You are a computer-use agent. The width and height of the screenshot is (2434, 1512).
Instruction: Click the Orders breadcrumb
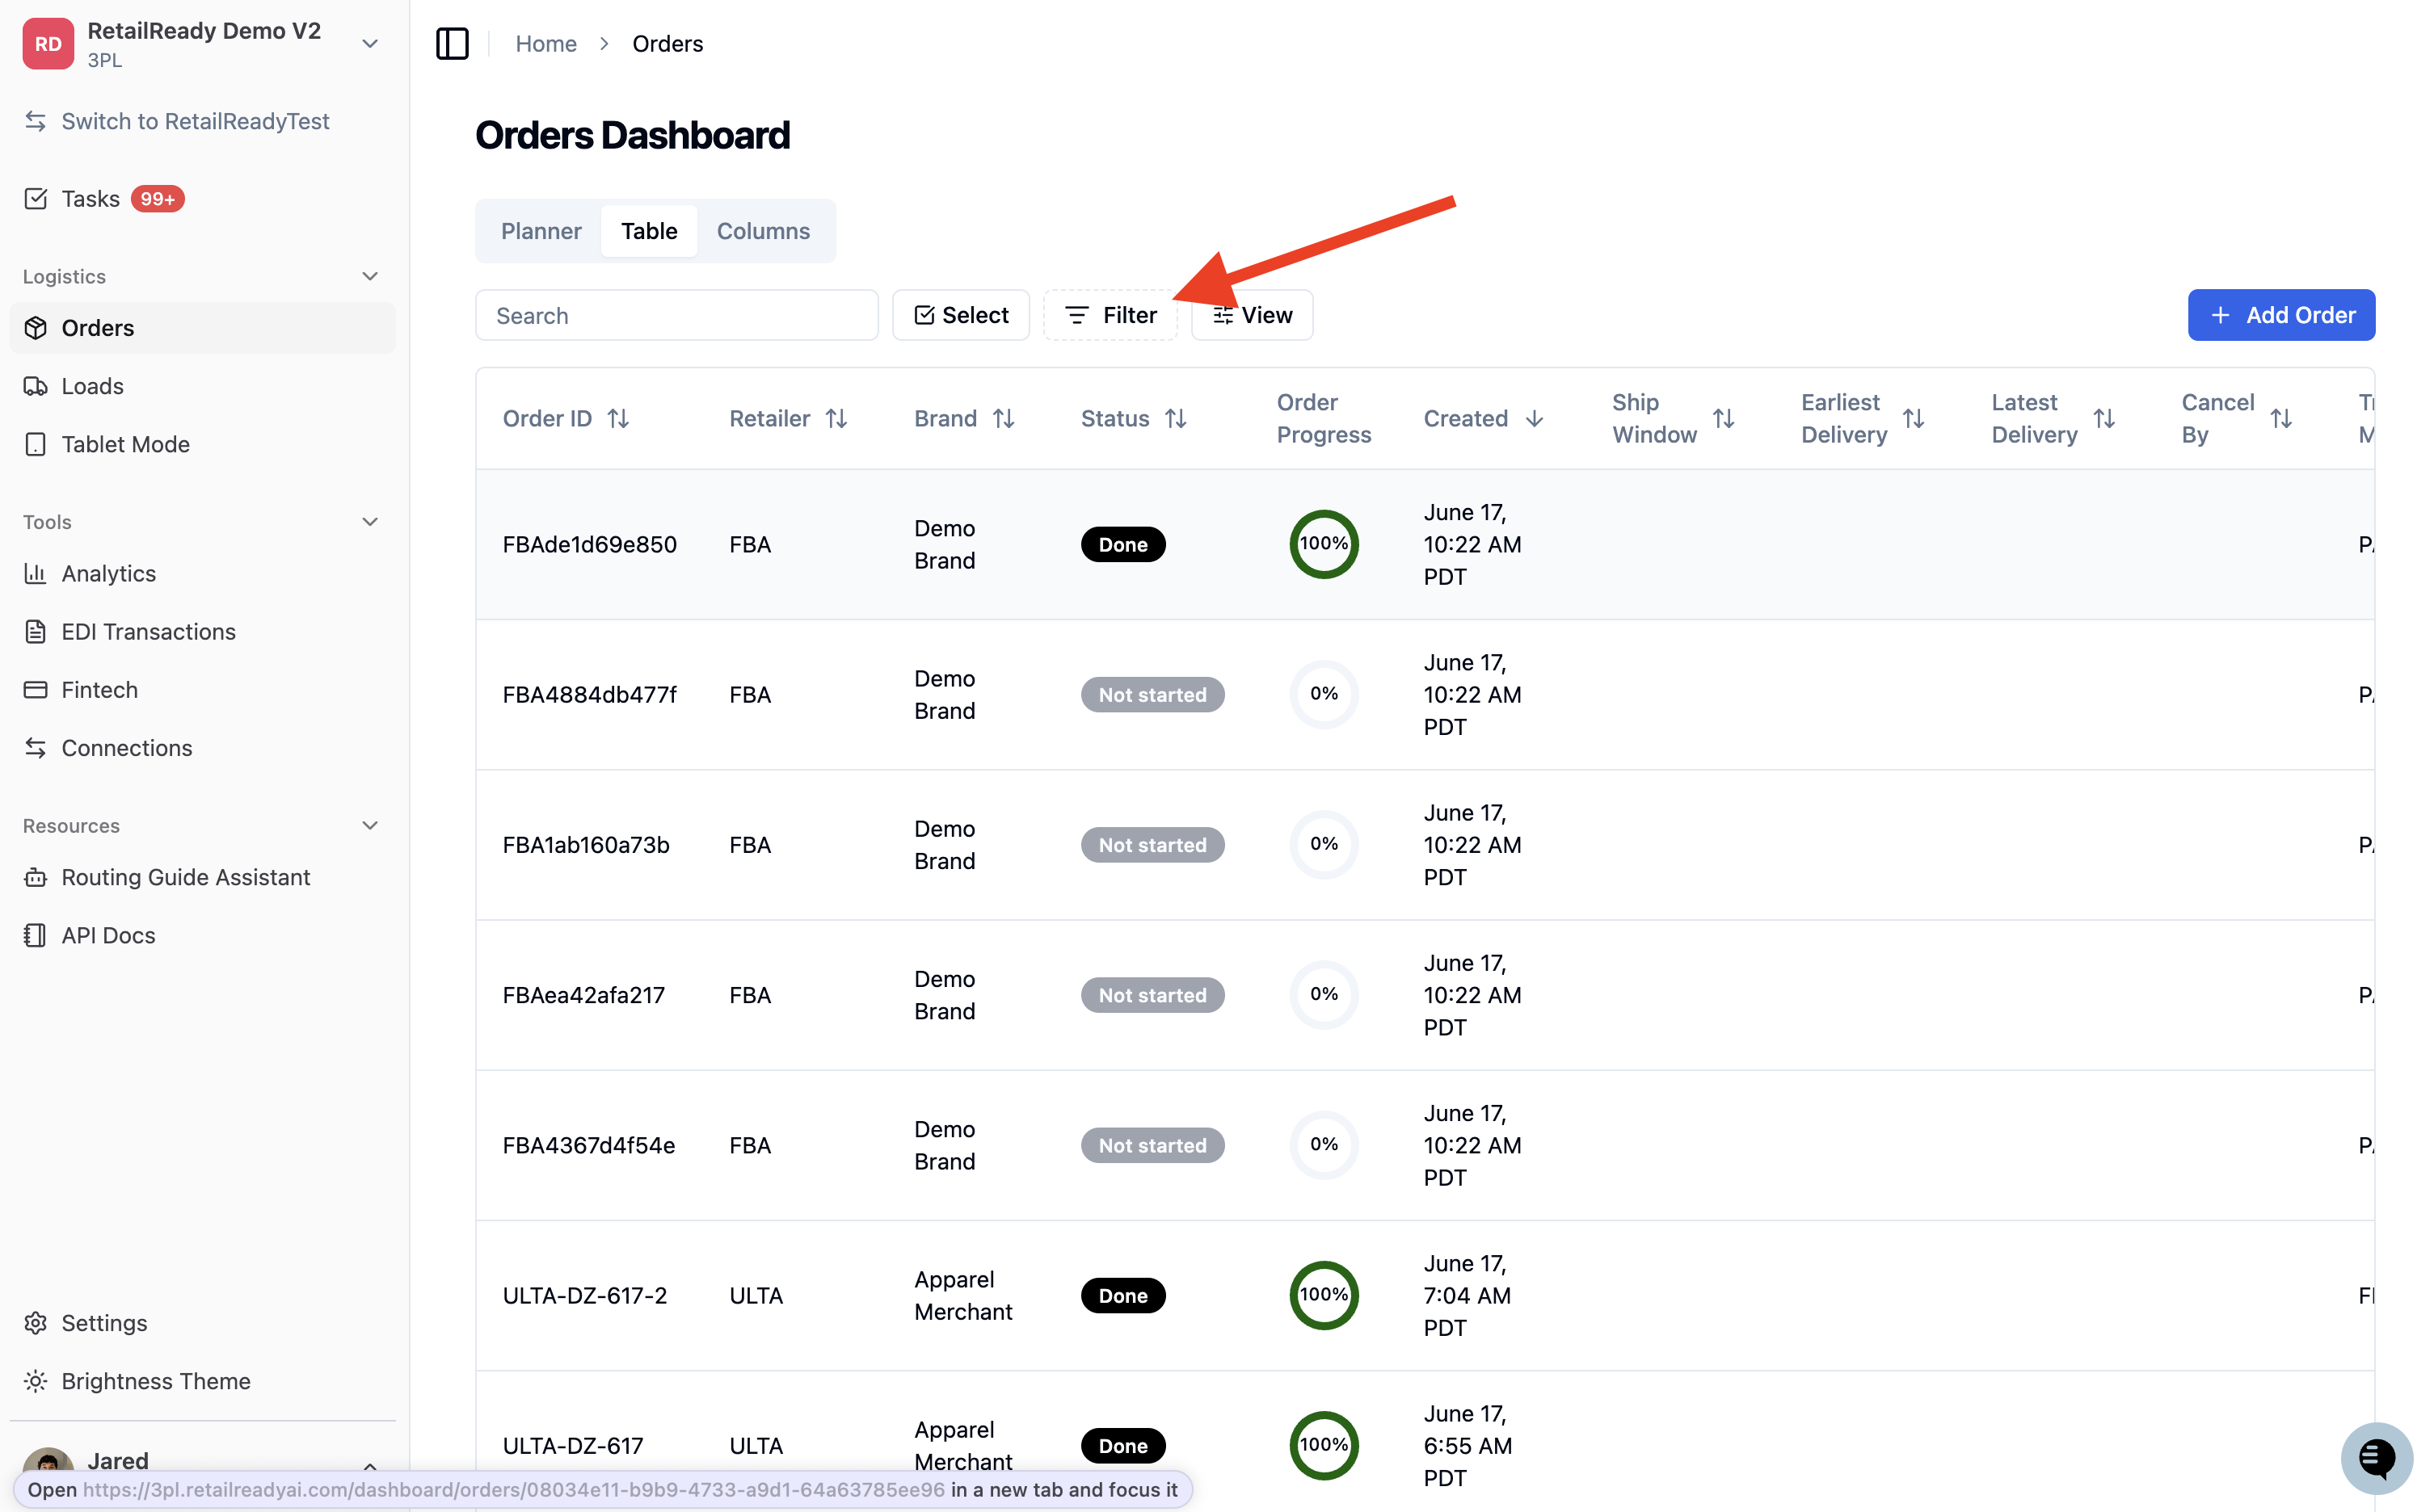pyautogui.click(x=667, y=44)
